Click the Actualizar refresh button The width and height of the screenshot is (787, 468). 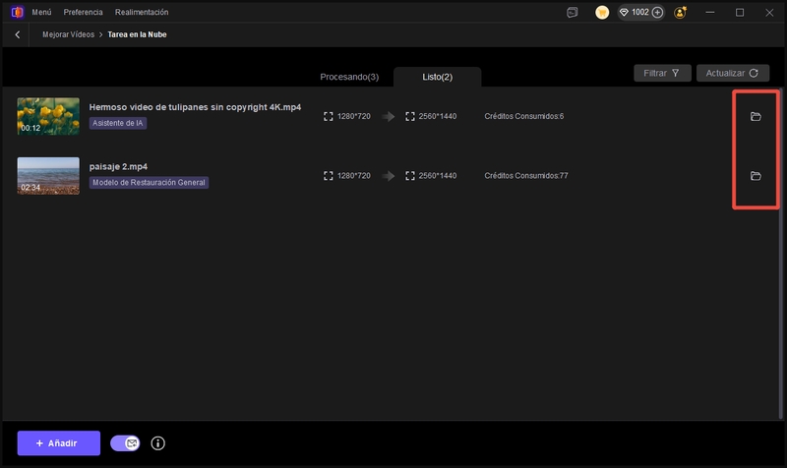732,73
